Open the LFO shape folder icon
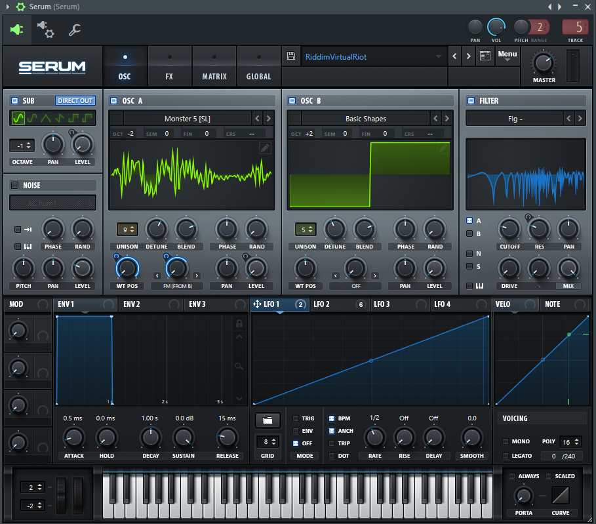Image resolution: width=596 pixels, height=524 pixels. point(268,420)
